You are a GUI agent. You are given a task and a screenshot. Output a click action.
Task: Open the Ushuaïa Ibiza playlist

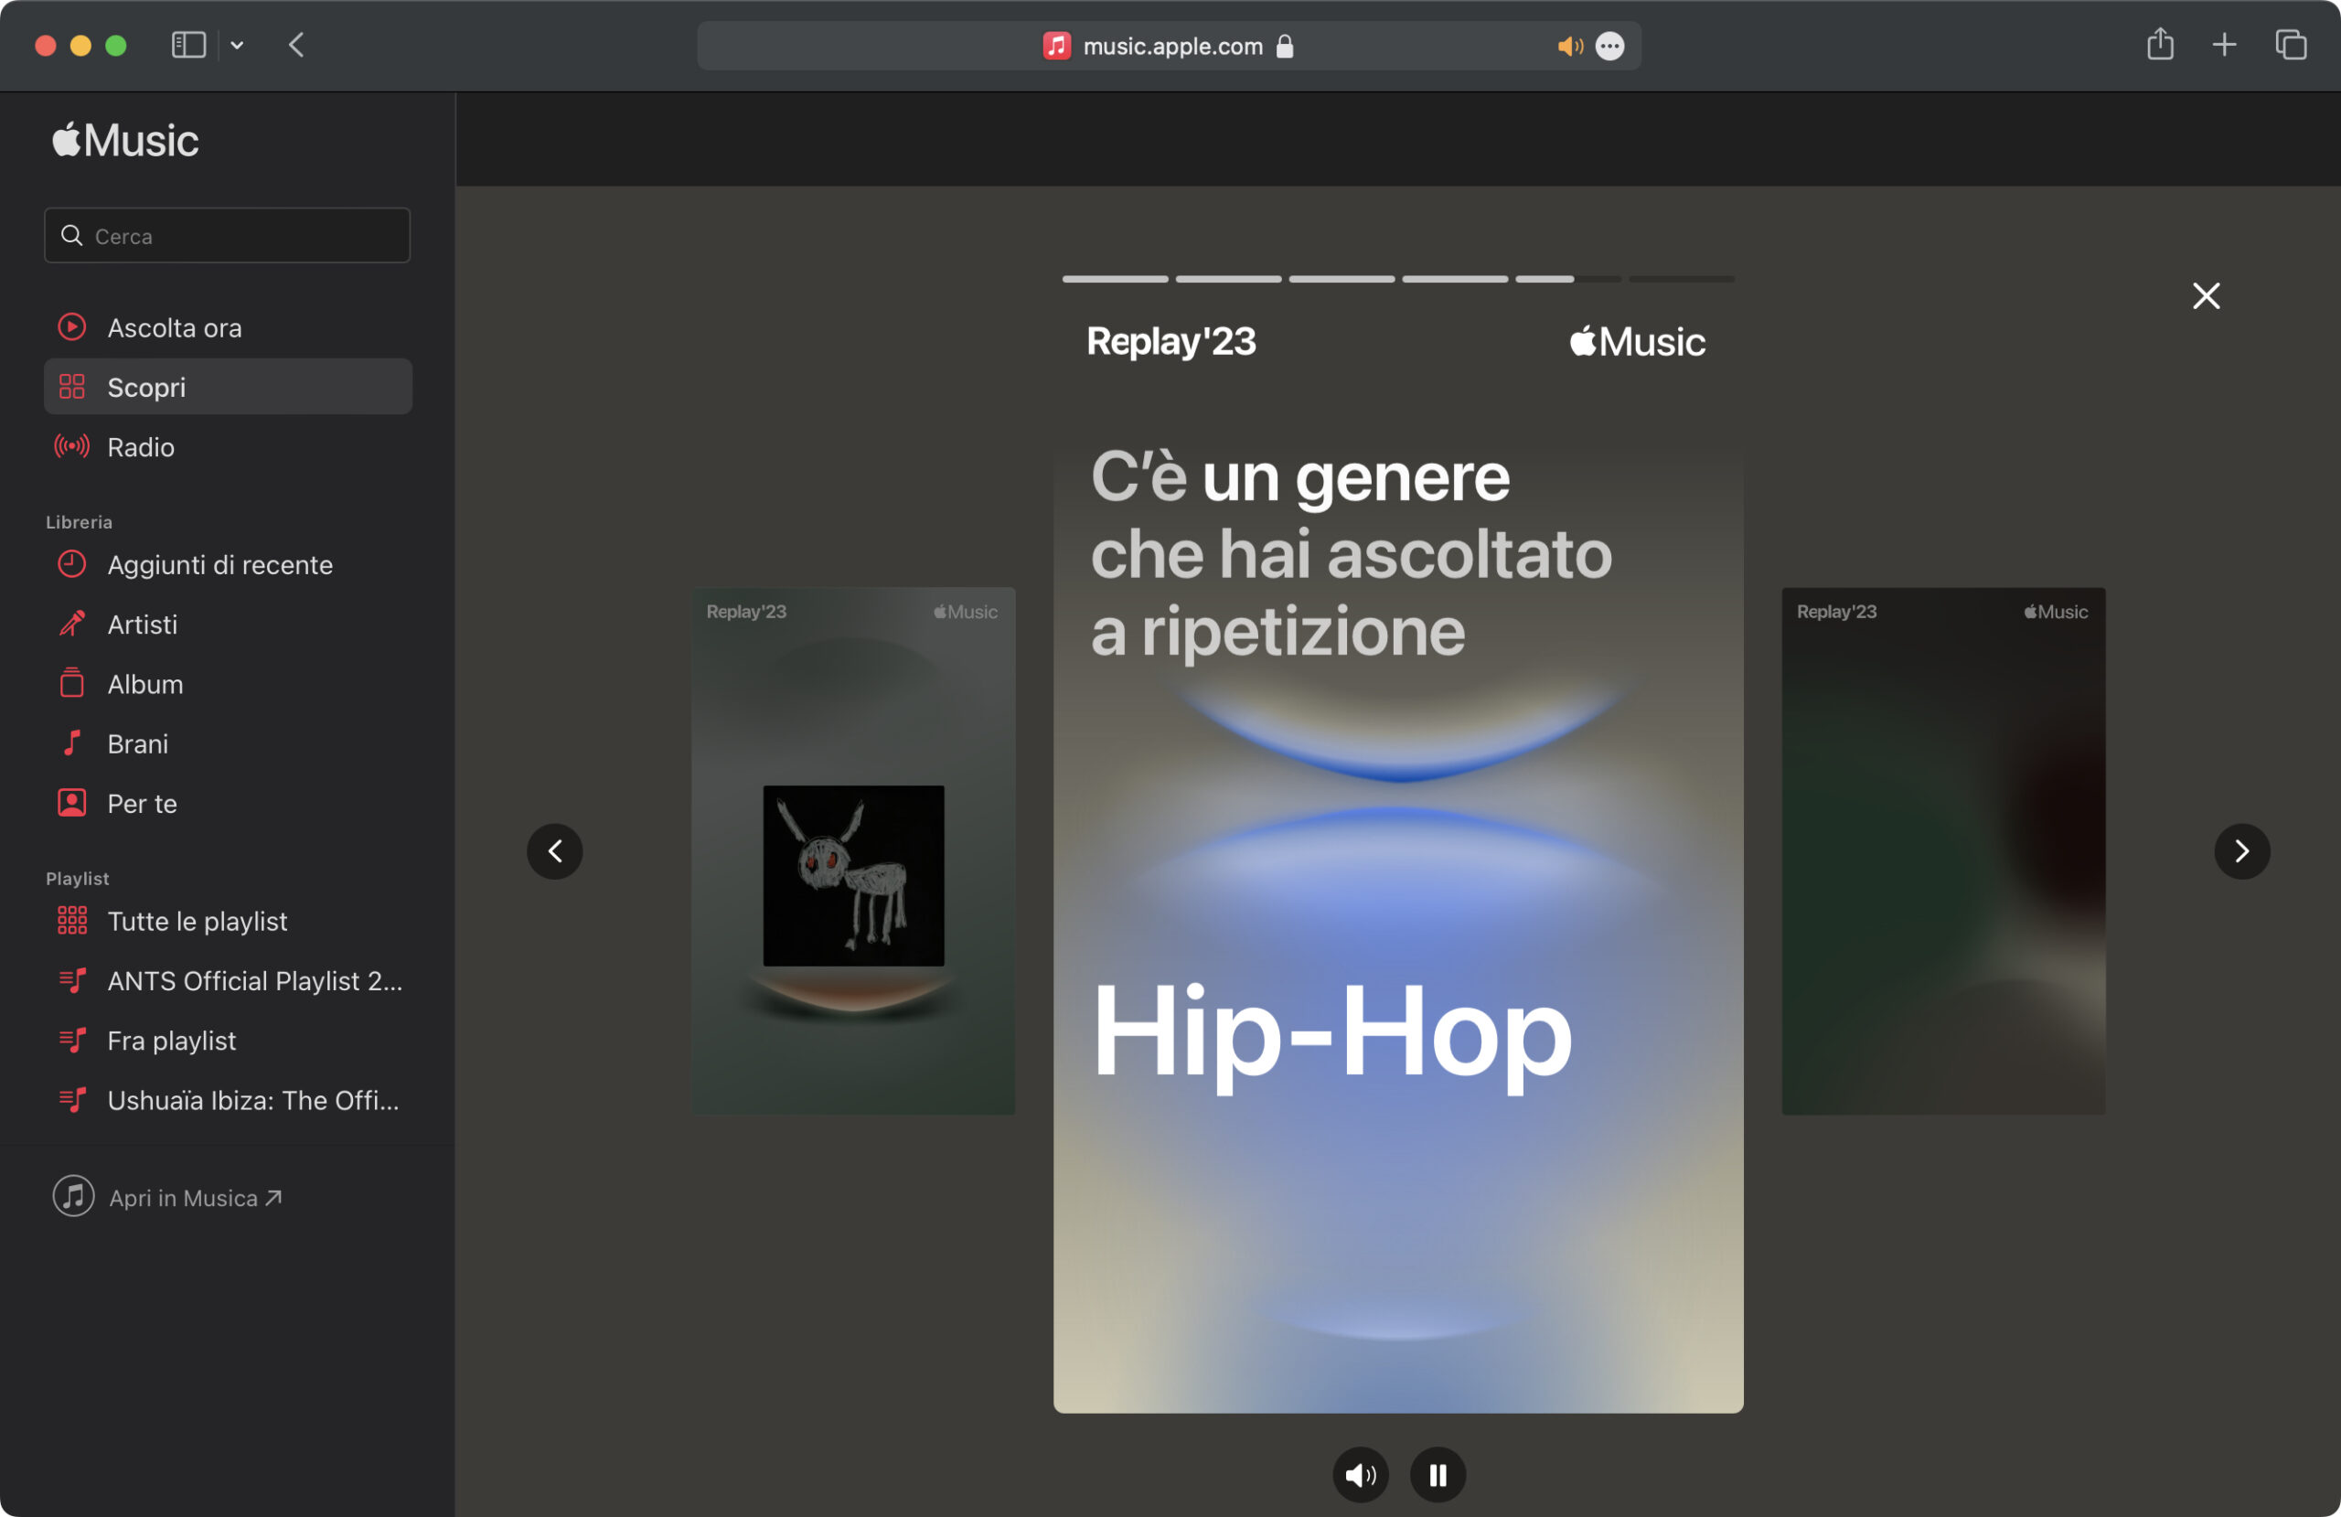point(227,1100)
